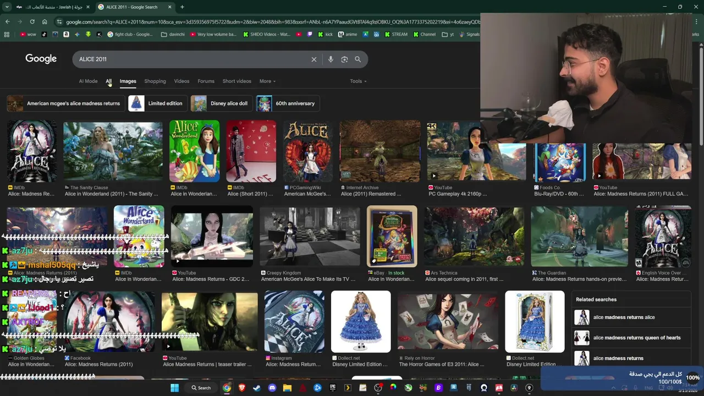Image resolution: width=704 pixels, height=396 pixels.
Task: Open related search queen of hearts
Action: (631, 338)
